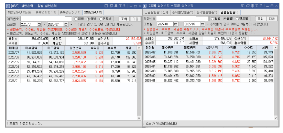This screenshot has width=283, height=133.
Task: Click 계좌번호 input field in the right window
Action: (182, 19)
